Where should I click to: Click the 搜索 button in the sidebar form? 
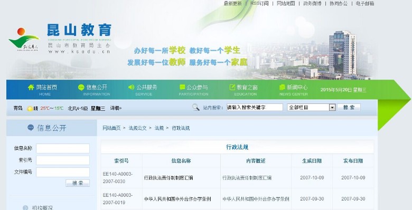pos(78,183)
